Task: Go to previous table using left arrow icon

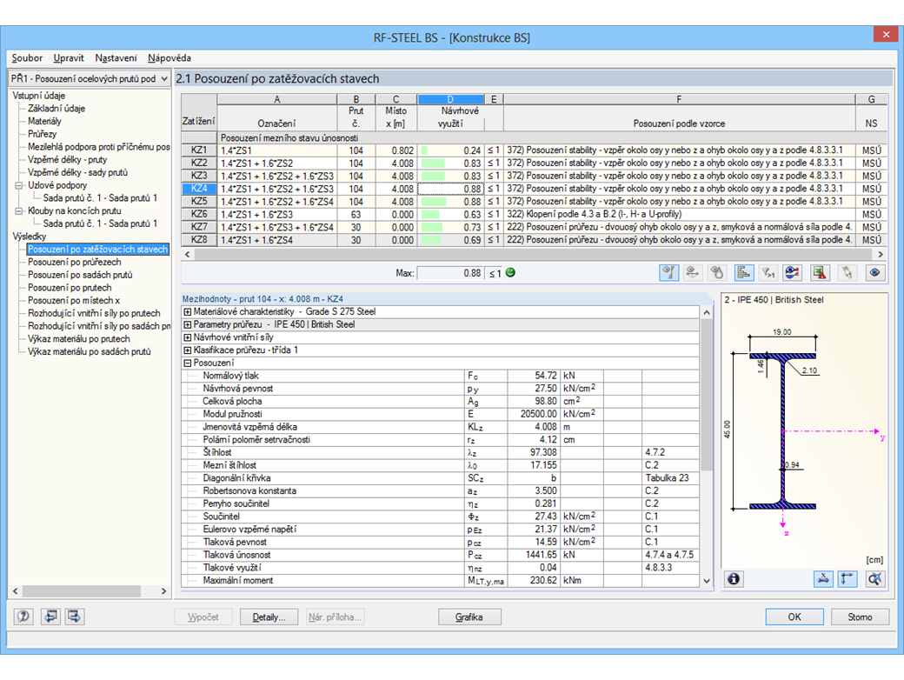Action: [x=50, y=617]
